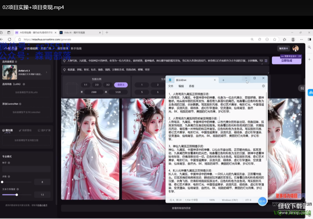Viewport: 313px width, 219px height.
Task: Click the Notepad vertical scrollbar
Action: (266, 126)
